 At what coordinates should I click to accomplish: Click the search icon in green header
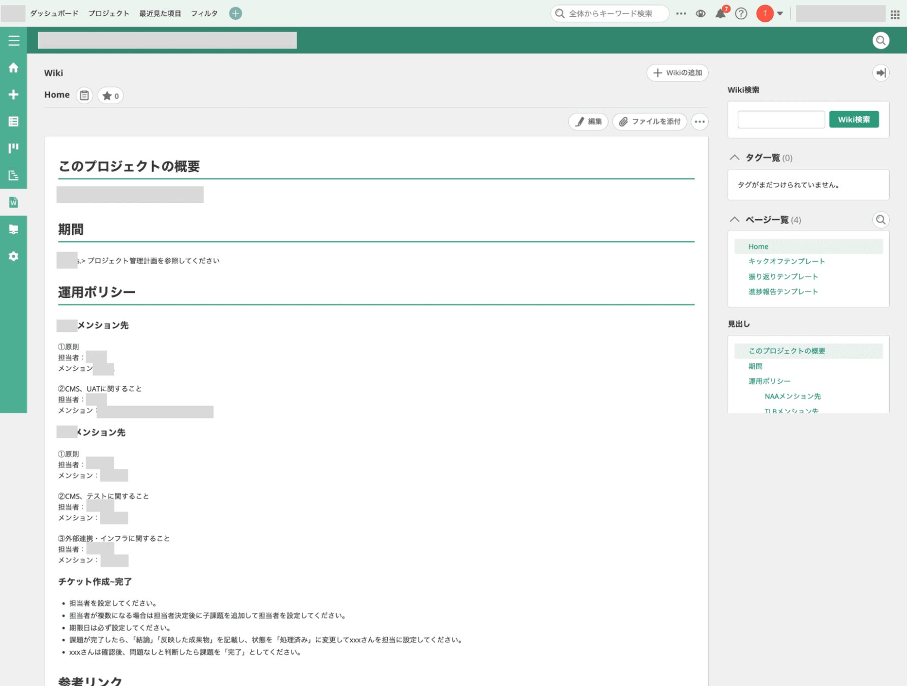click(881, 41)
